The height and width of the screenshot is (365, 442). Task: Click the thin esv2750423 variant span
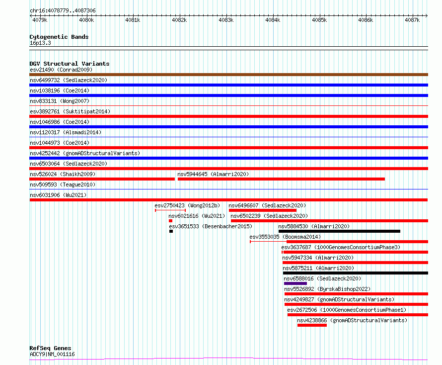170,210
